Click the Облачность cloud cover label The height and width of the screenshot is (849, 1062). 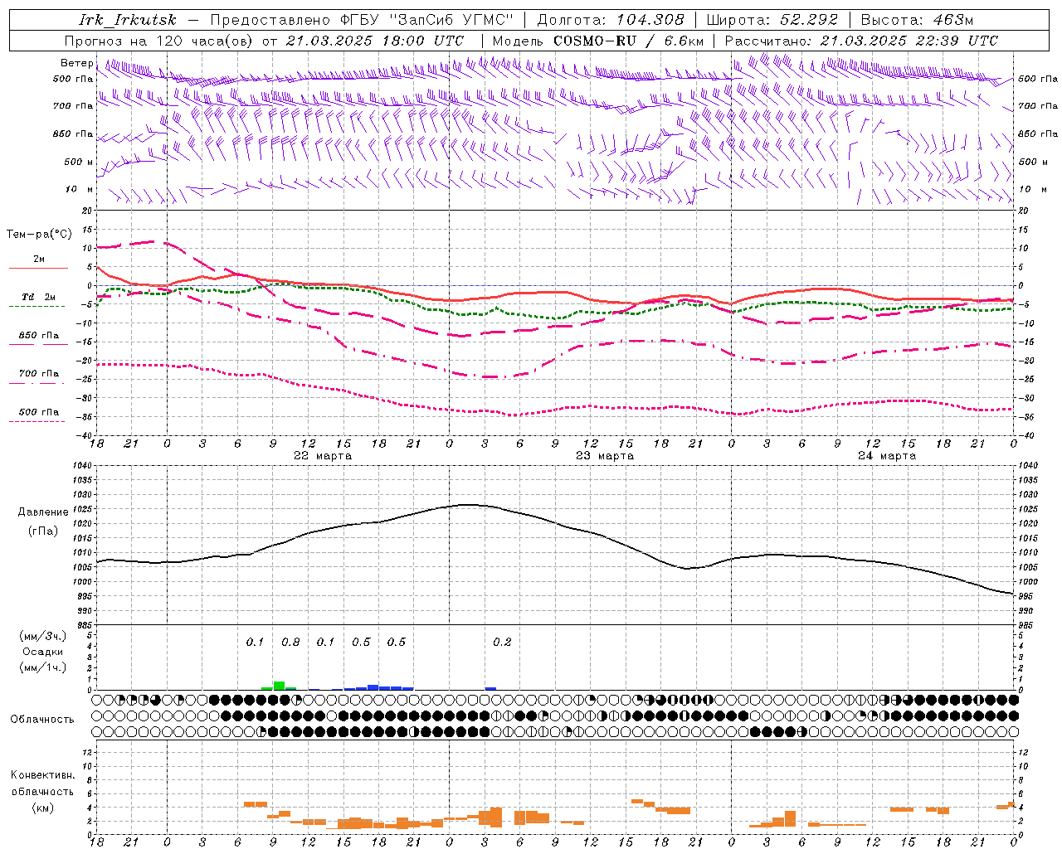coord(41,720)
